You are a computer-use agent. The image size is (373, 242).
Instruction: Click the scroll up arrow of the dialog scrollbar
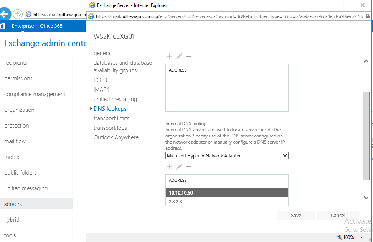(366, 61)
